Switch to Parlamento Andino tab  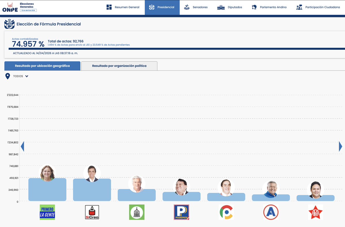[269, 7]
